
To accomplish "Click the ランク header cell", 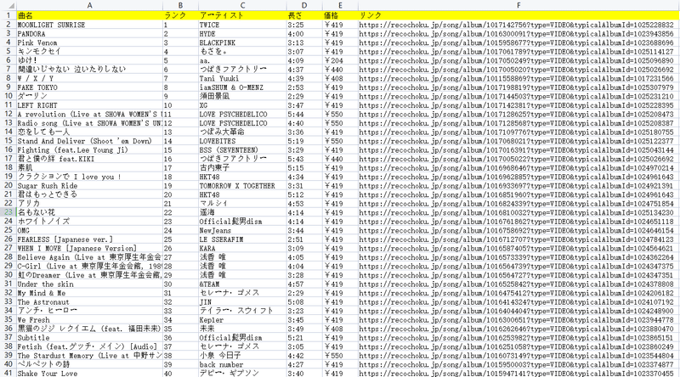I will (181, 15).
